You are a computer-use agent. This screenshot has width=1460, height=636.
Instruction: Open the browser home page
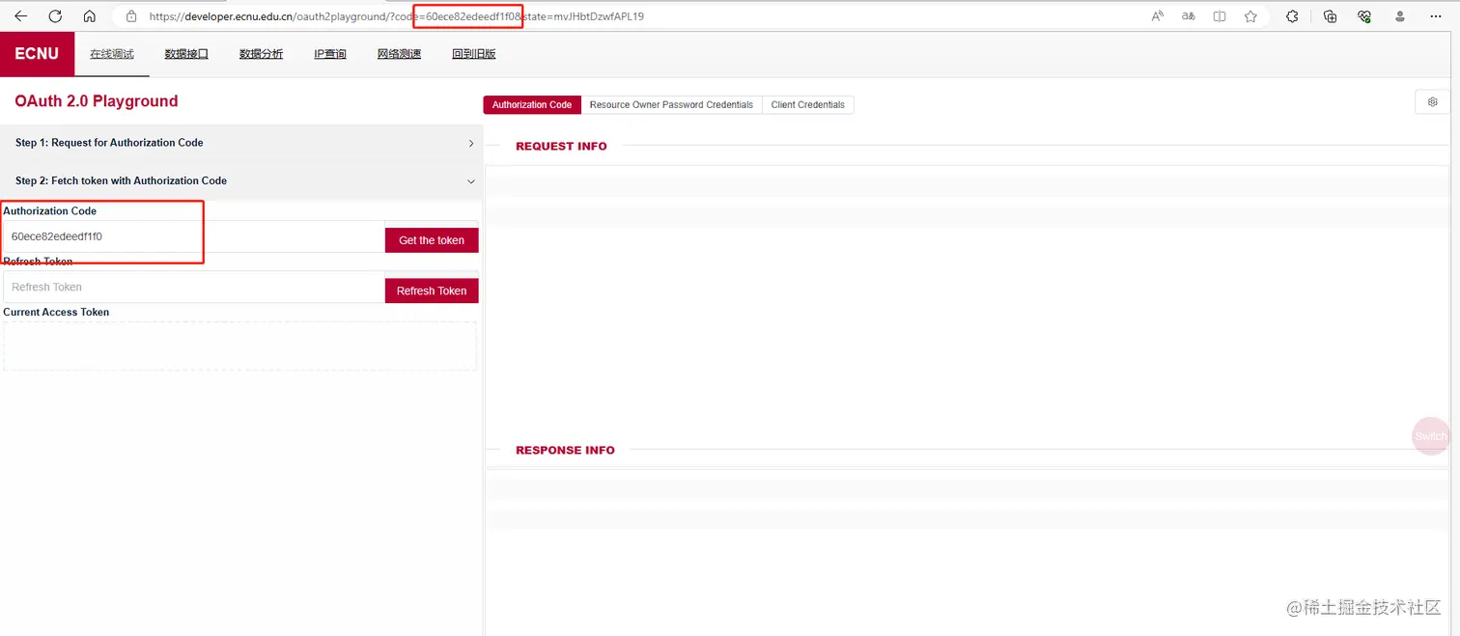(90, 16)
